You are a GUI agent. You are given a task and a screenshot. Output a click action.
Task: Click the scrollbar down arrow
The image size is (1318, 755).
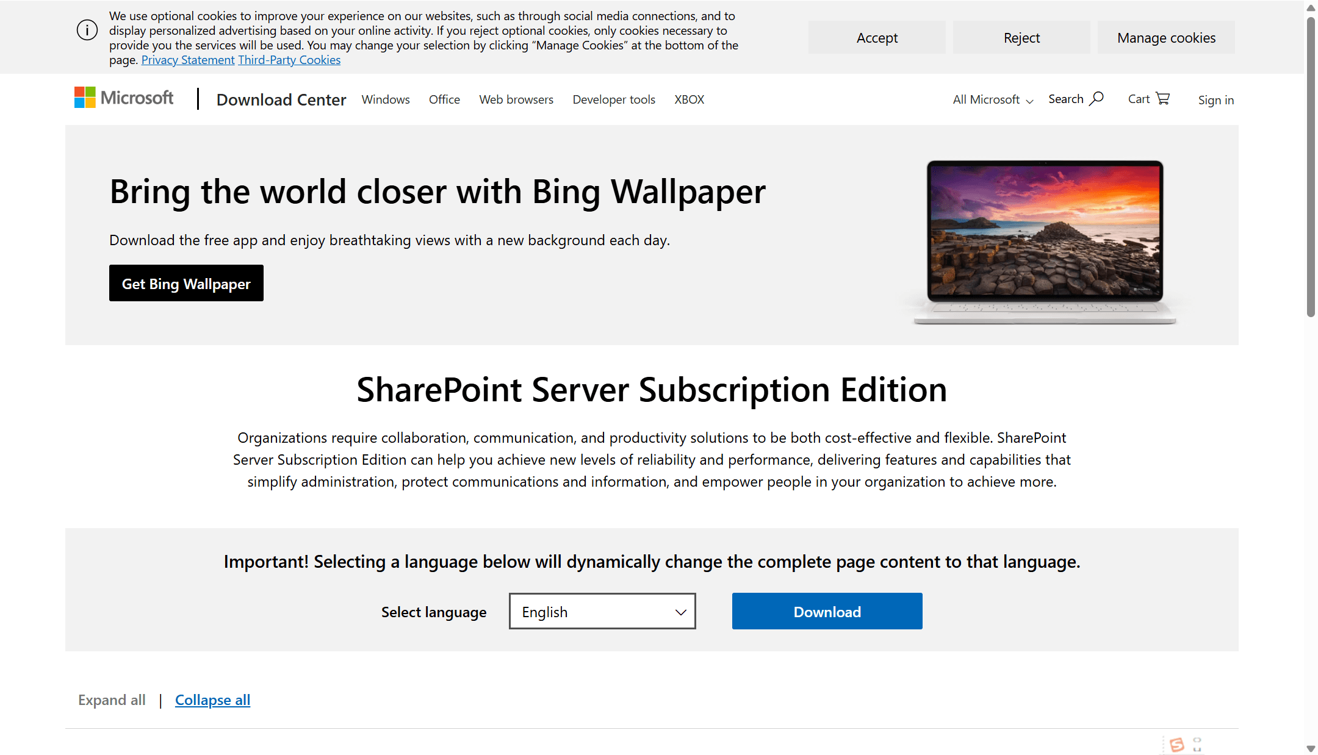pos(1311,748)
